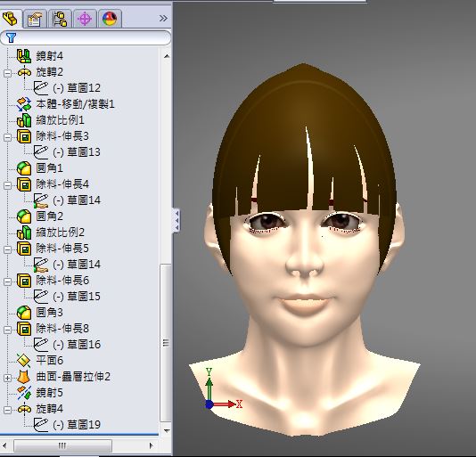Select sketch icon of 草圖16
476x457 pixels.
[41, 345]
